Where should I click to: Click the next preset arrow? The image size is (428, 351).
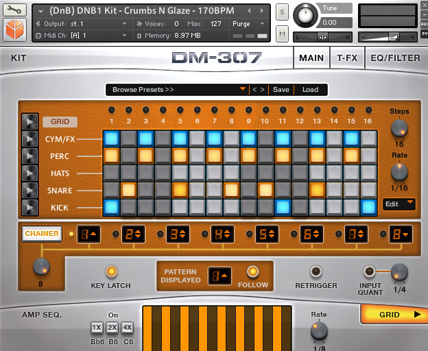point(262,90)
